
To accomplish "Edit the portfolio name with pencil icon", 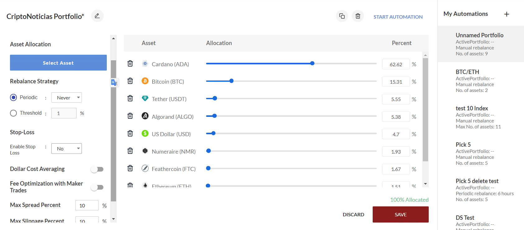I will click(x=97, y=16).
